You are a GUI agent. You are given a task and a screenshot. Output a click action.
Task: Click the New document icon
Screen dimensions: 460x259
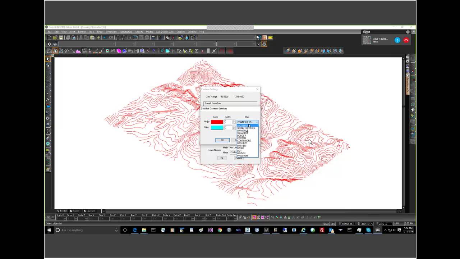[x=49, y=37]
